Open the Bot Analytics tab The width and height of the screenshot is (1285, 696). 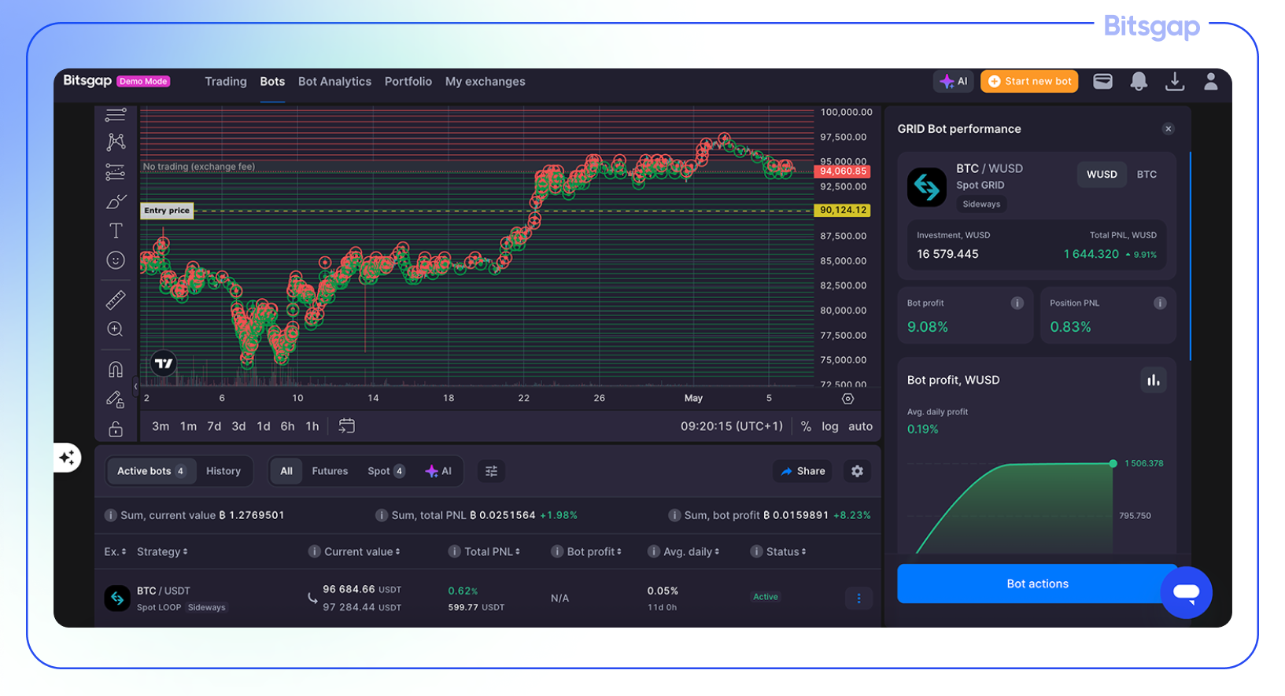pos(334,82)
